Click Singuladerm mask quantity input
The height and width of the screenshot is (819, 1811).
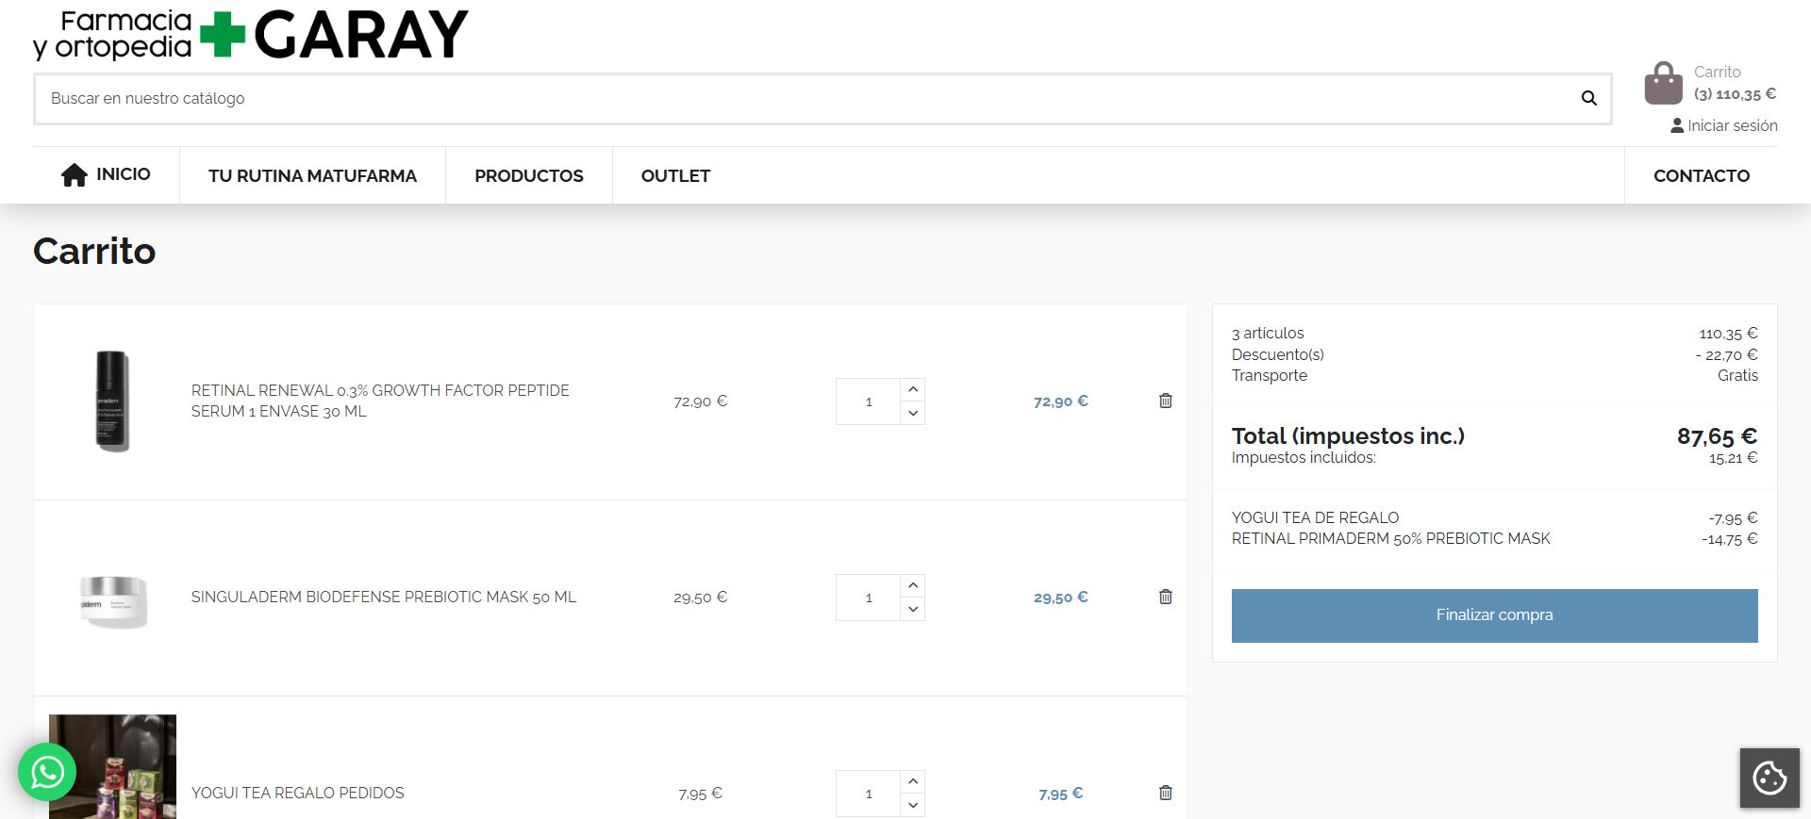click(868, 598)
